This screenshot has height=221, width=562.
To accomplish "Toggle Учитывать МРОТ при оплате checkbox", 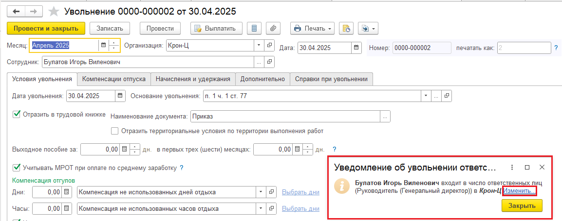I will [x=16, y=168].
